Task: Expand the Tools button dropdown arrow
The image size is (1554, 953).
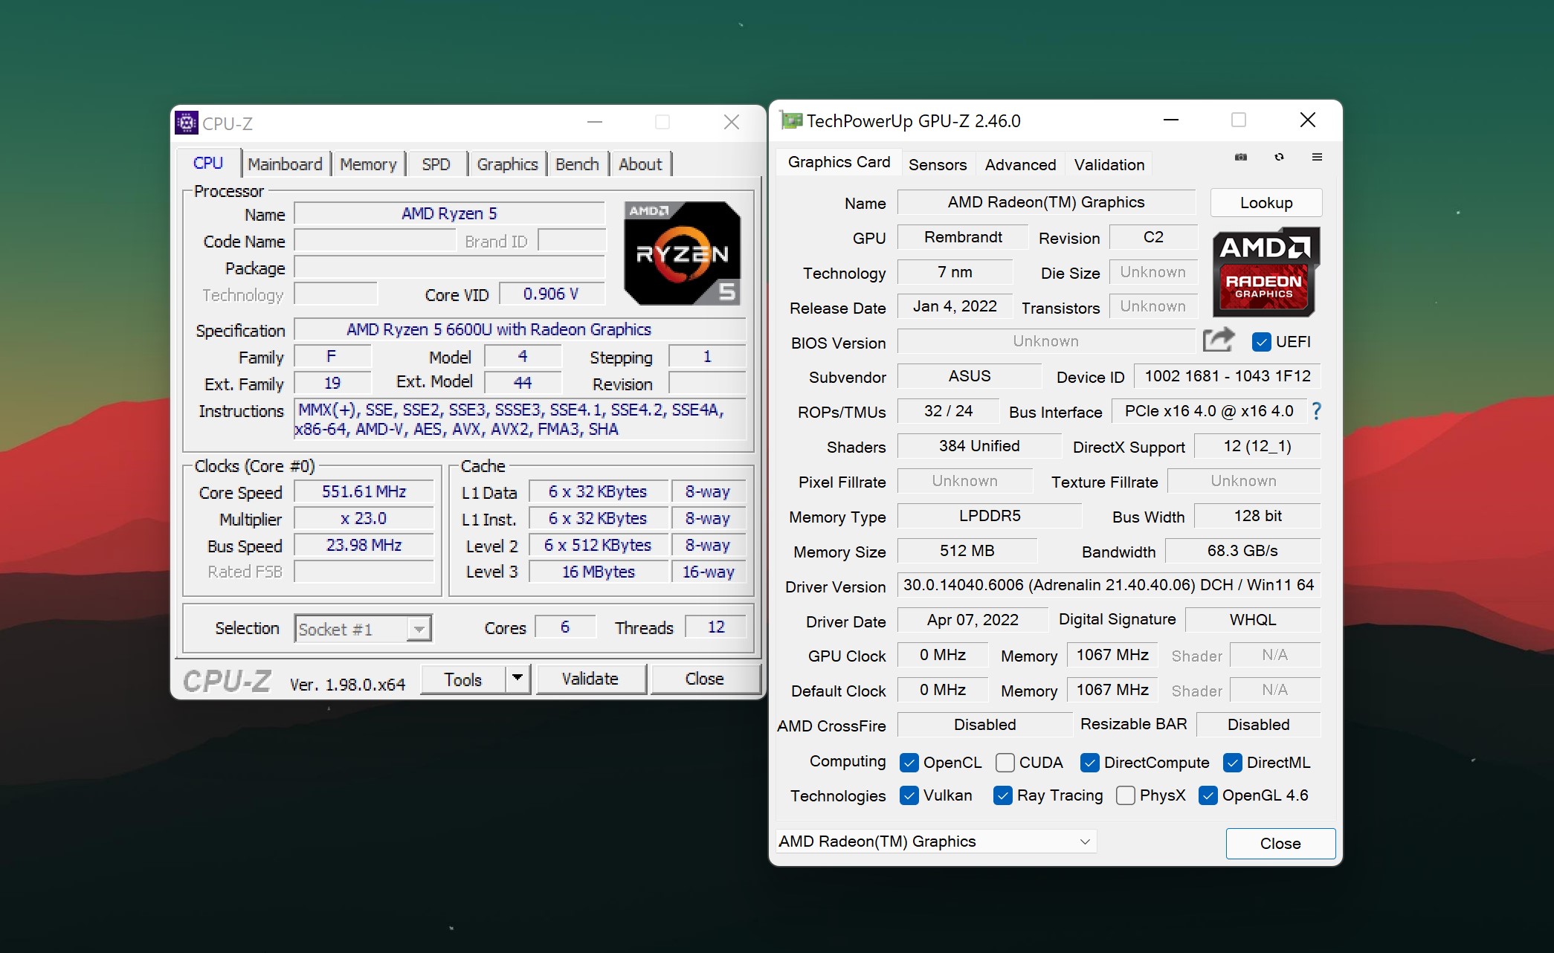Action: 518,678
